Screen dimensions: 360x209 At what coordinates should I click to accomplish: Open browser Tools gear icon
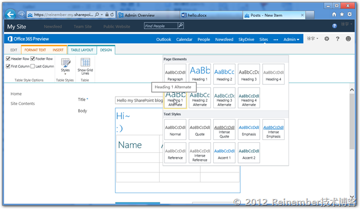click(350, 15)
